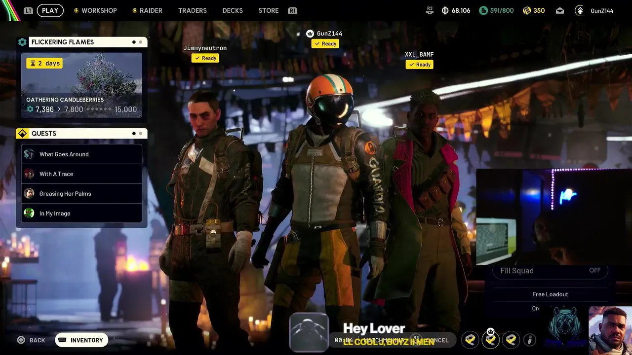Select first page dot on Quests panel
Screen dimensions: 632x355
pos(134,134)
